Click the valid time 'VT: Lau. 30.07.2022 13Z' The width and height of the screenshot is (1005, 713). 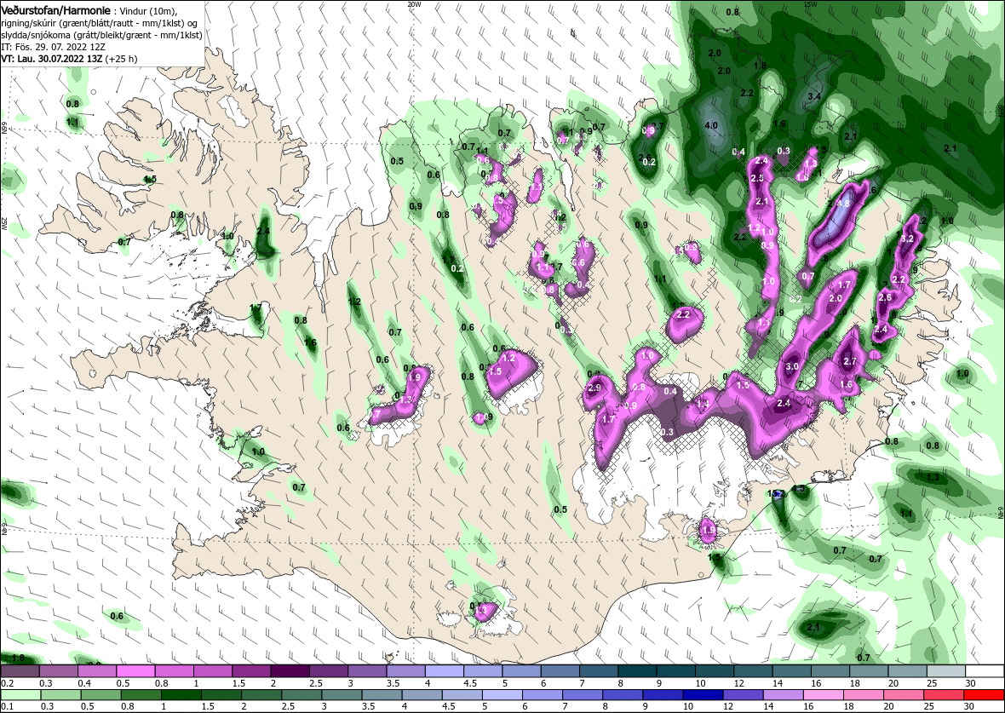pos(51,58)
